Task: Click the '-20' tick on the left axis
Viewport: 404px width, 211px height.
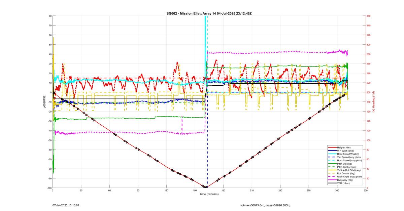Action: [49, 112]
